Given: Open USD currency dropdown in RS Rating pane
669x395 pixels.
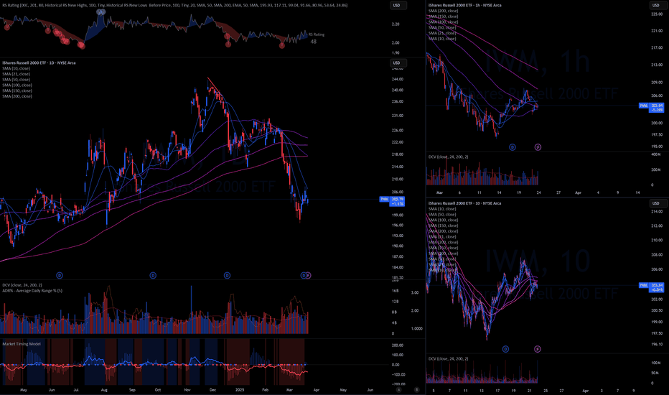Looking at the screenshot, I should pyautogui.click(x=397, y=5).
